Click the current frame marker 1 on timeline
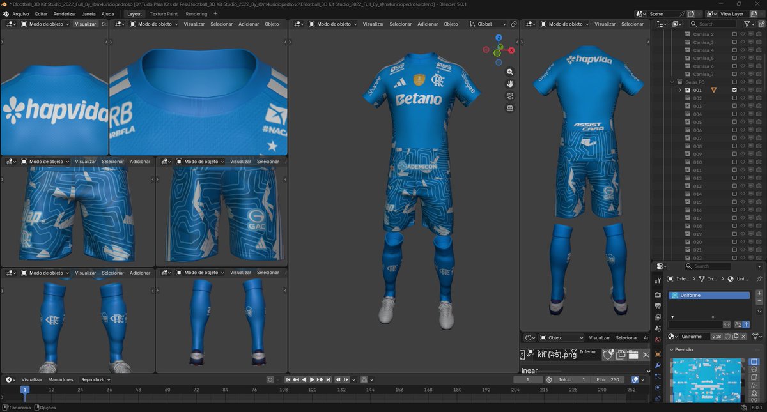 [x=25, y=389]
